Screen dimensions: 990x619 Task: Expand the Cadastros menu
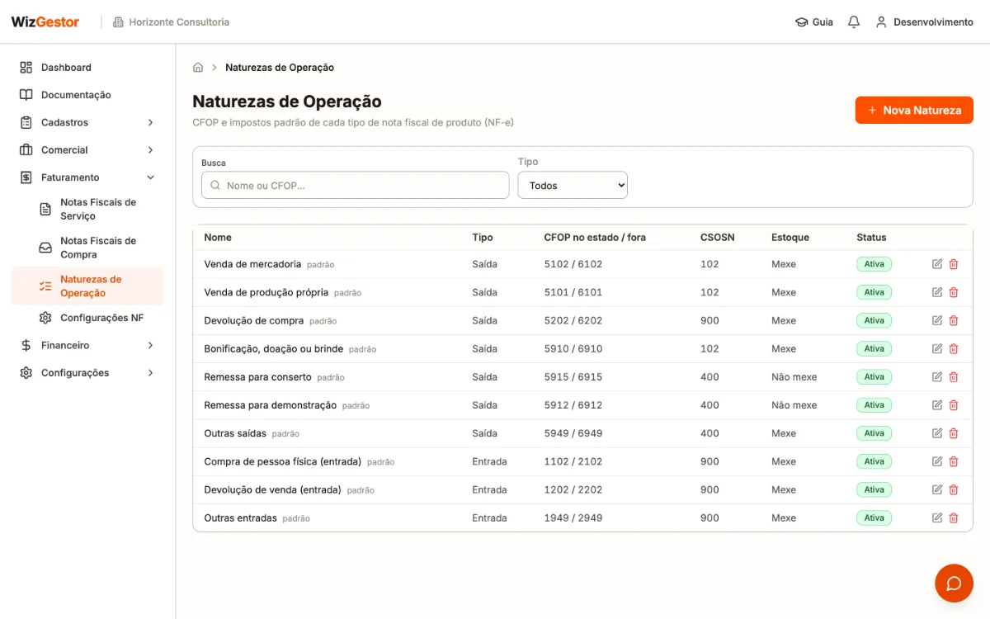click(x=87, y=122)
